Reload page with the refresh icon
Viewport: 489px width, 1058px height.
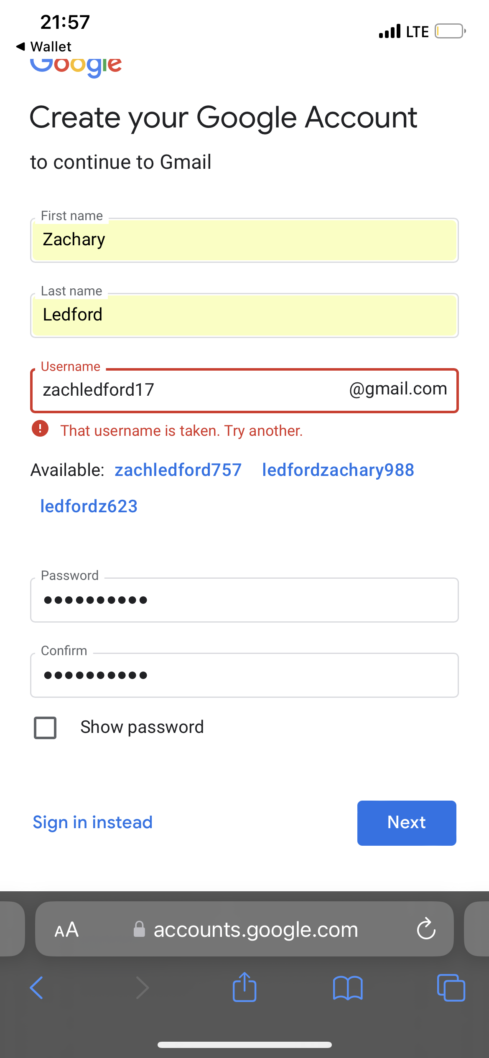pos(426,929)
